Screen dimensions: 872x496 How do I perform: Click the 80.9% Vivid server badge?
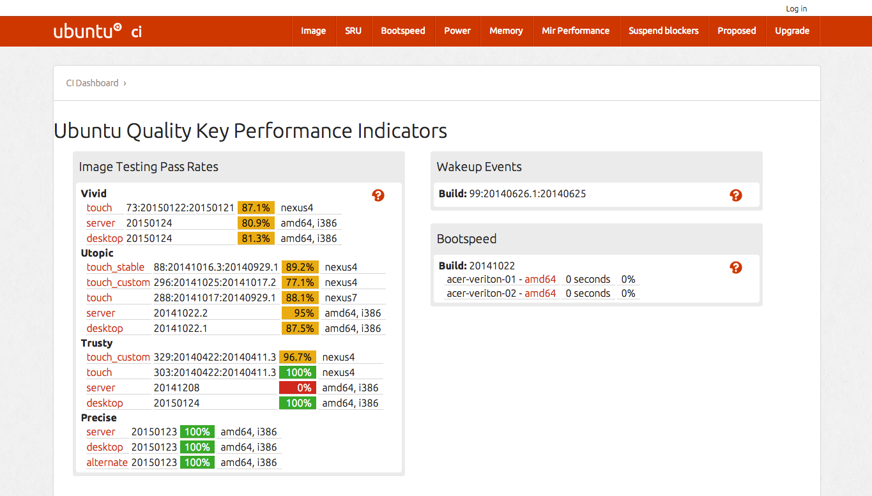(256, 223)
